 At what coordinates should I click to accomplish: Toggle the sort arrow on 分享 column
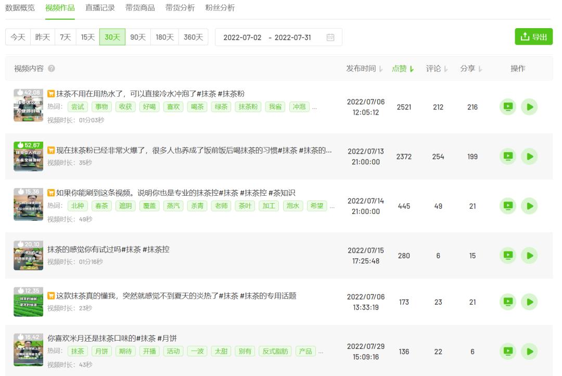tap(481, 68)
